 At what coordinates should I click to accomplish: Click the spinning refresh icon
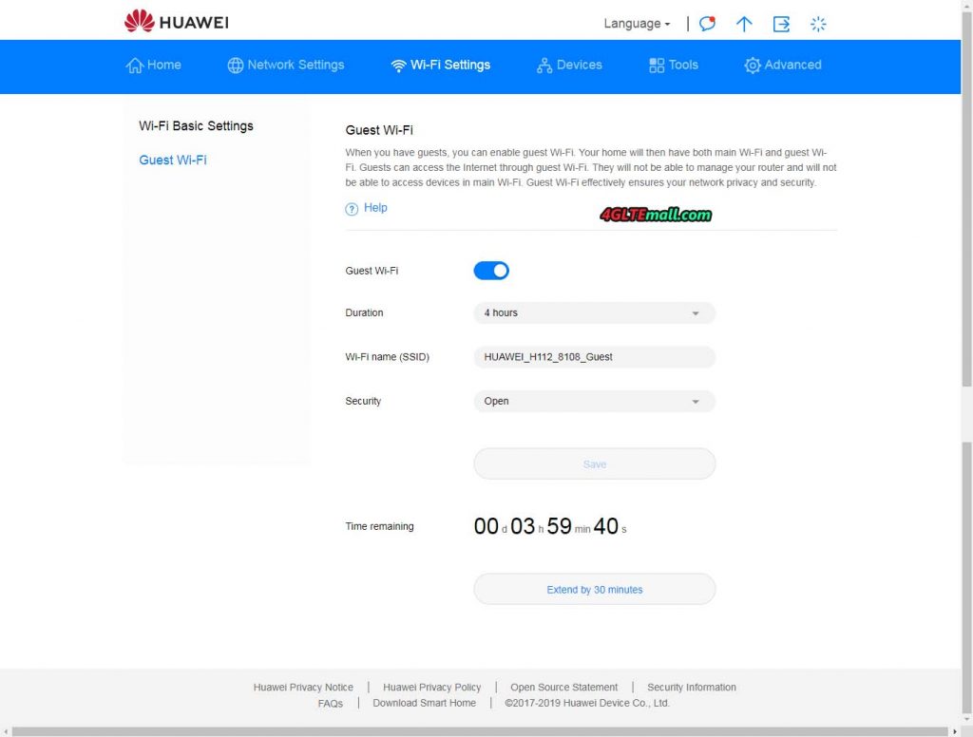pos(818,23)
